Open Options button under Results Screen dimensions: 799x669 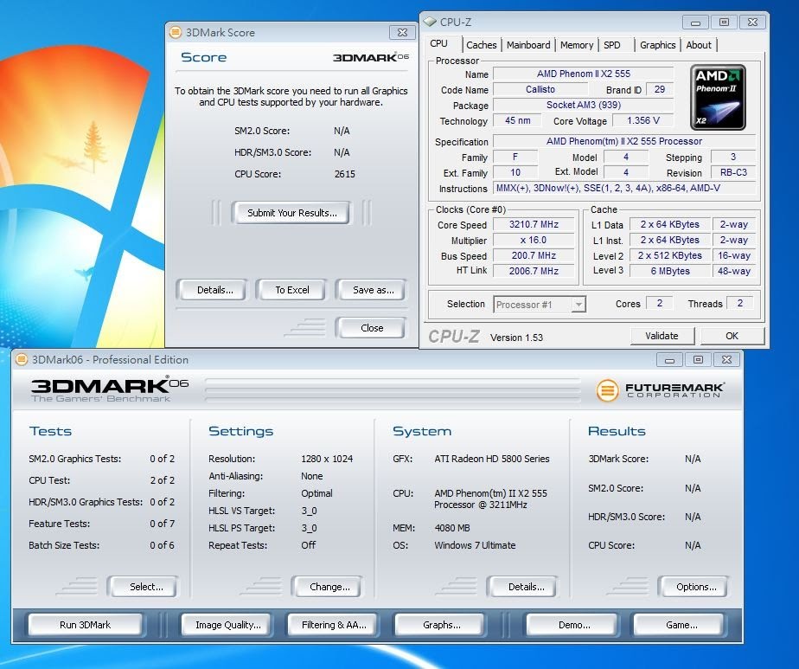point(696,587)
